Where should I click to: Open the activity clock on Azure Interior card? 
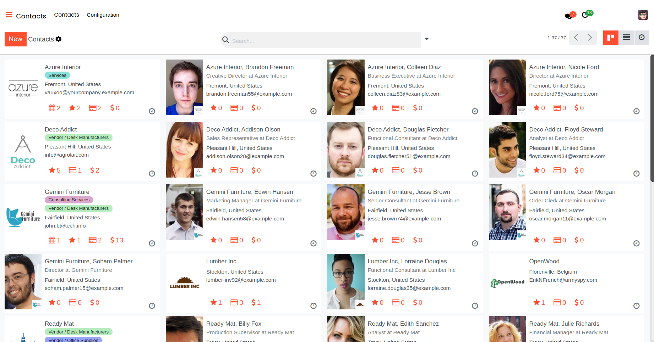pos(152,111)
